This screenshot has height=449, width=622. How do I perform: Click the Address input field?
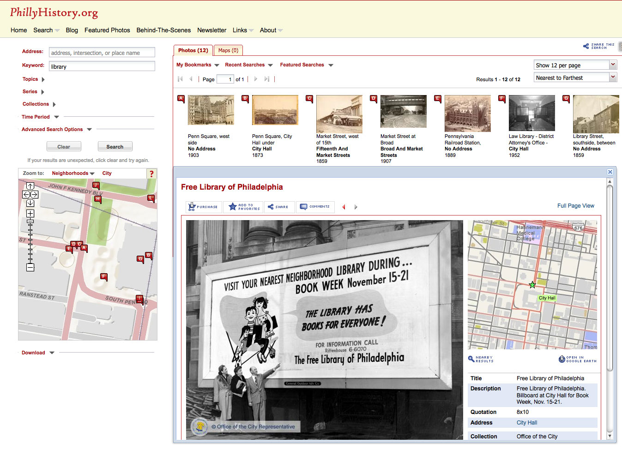click(102, 53)
